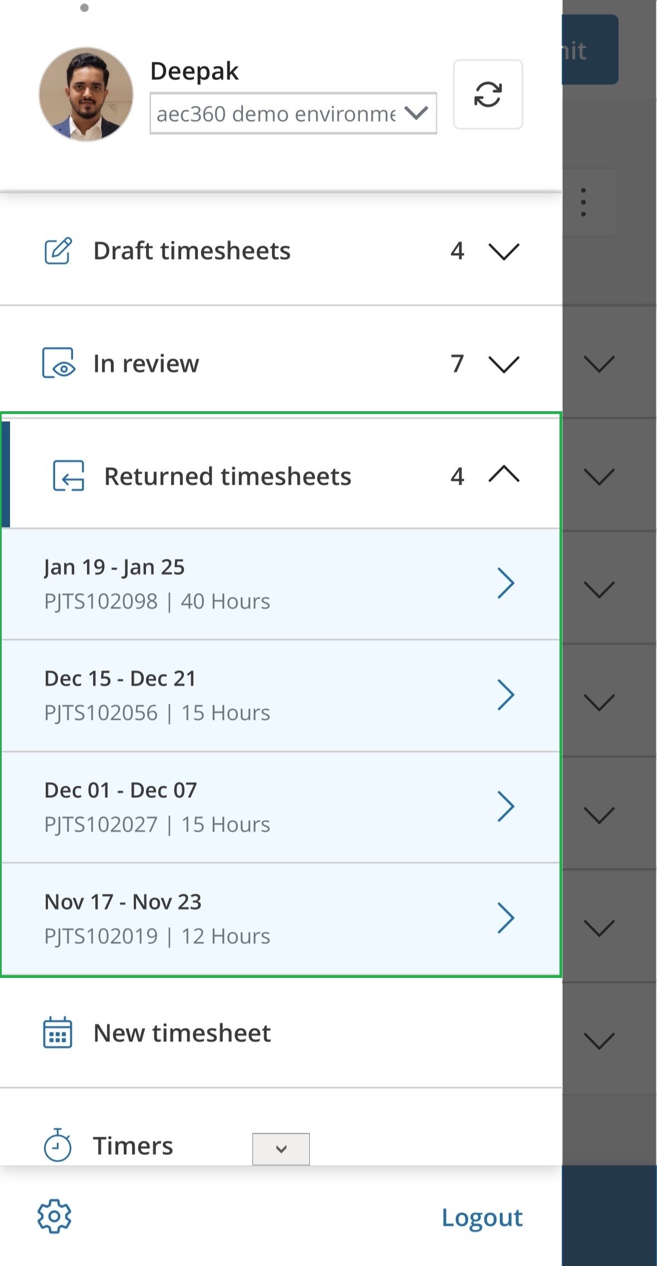Open Deepak's profile photo
This screenshot has height=1266, width=657.
pos(86,94)
